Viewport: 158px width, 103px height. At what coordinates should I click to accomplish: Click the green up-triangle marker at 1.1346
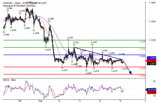point(4,32)
